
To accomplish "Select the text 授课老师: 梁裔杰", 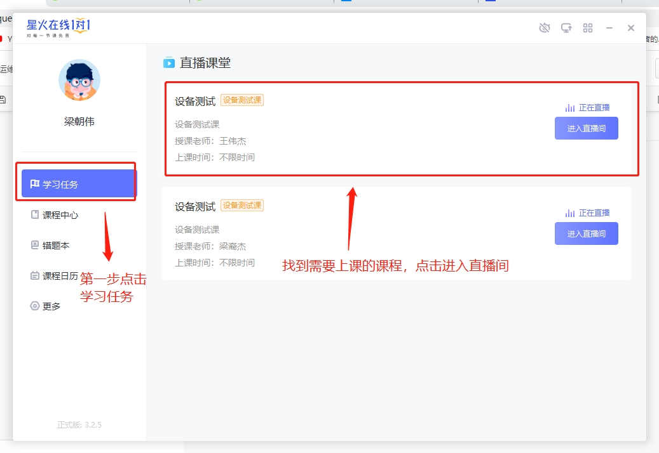I will [210, 246].
